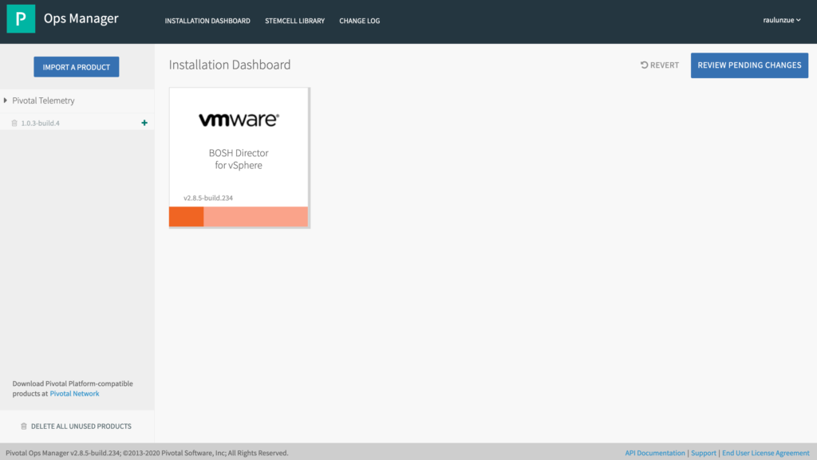Click the trash icon next to 1.0.3-build.4
817x460 pixels.
pos(14,123)
